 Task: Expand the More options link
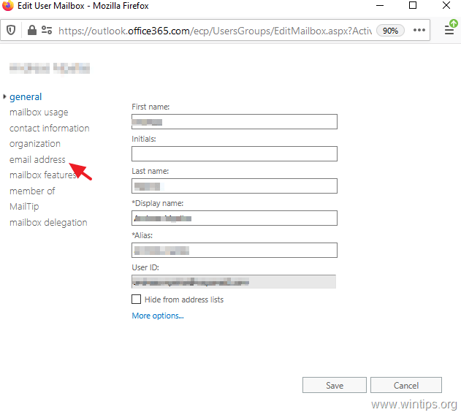[x=158, y=316]
